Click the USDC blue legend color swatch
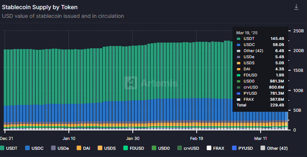307x157 pixels. 27,148
